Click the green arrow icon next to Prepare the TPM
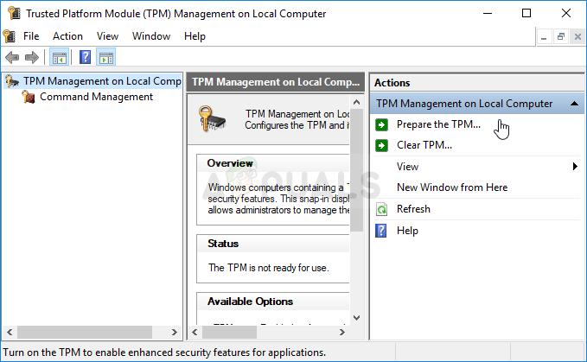Screen dimensions: 587x362 (x=381, y=124)
